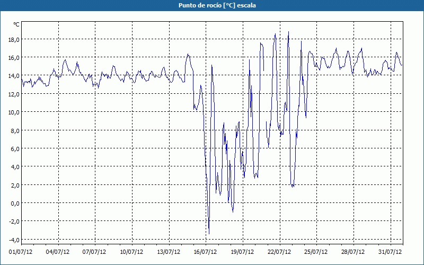Screen dimensions: 424x265
Task: Click the 8,0 y-axis label
Action: tap(15, 130)
